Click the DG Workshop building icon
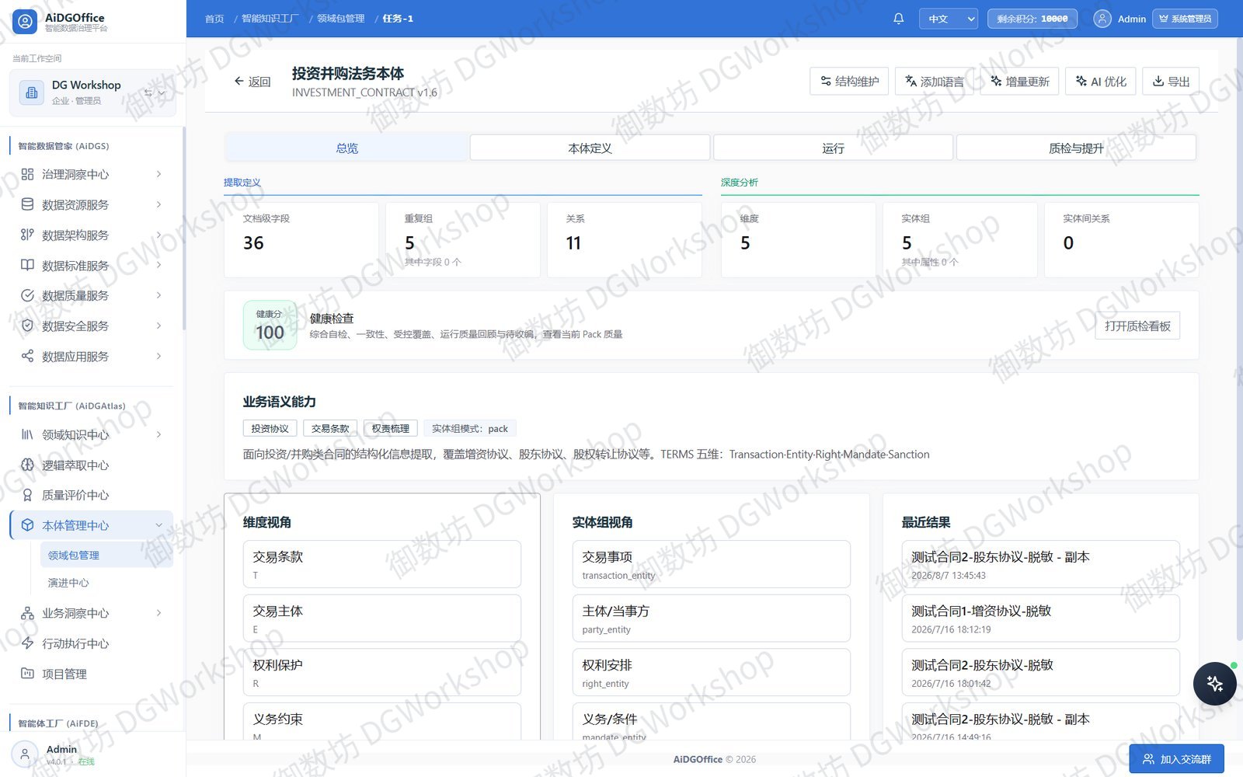 [x=31, y=92]
